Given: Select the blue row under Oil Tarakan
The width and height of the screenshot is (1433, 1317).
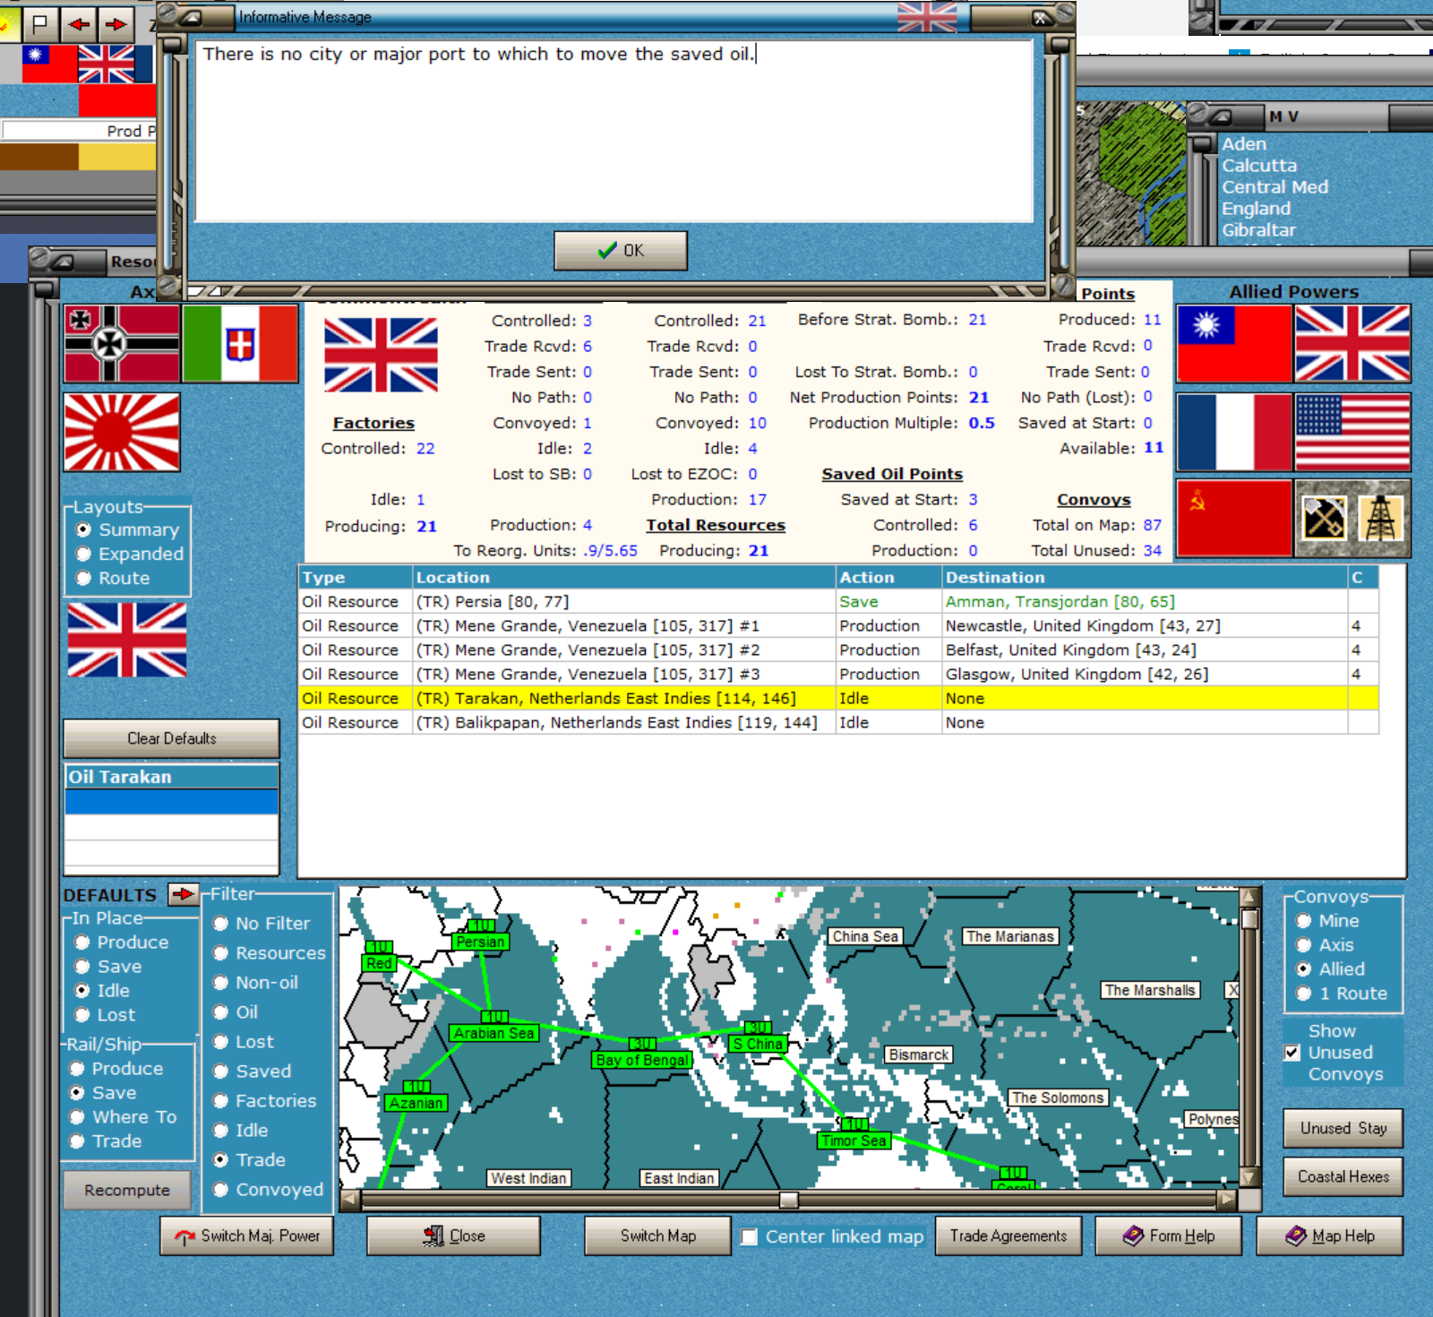Looking at the screenshot, I should coord(171,801).
